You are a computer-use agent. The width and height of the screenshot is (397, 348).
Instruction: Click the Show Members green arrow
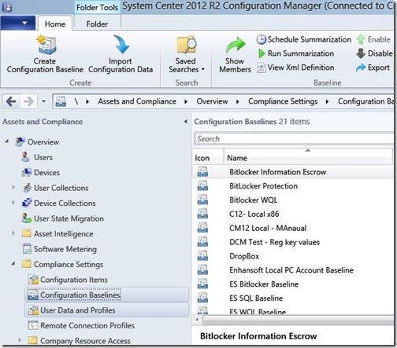tap(236, 46)
